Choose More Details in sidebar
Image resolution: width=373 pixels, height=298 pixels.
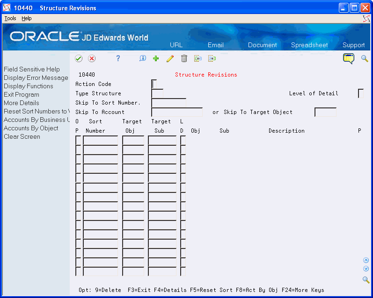(22, 103)
